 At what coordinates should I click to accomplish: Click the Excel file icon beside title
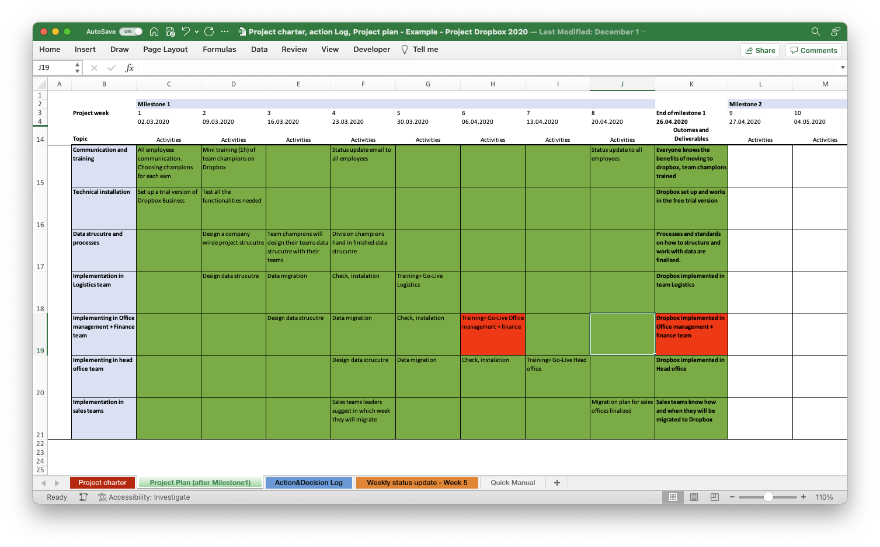click(242, 32)
